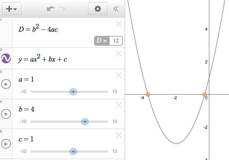Image resolution: width=229 pixels, height=160 pixels.
Task: Remove the a = 1 slider row
Action: (119, 75)
